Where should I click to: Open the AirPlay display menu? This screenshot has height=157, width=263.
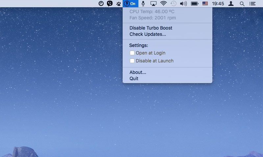(x=153, y=4)
